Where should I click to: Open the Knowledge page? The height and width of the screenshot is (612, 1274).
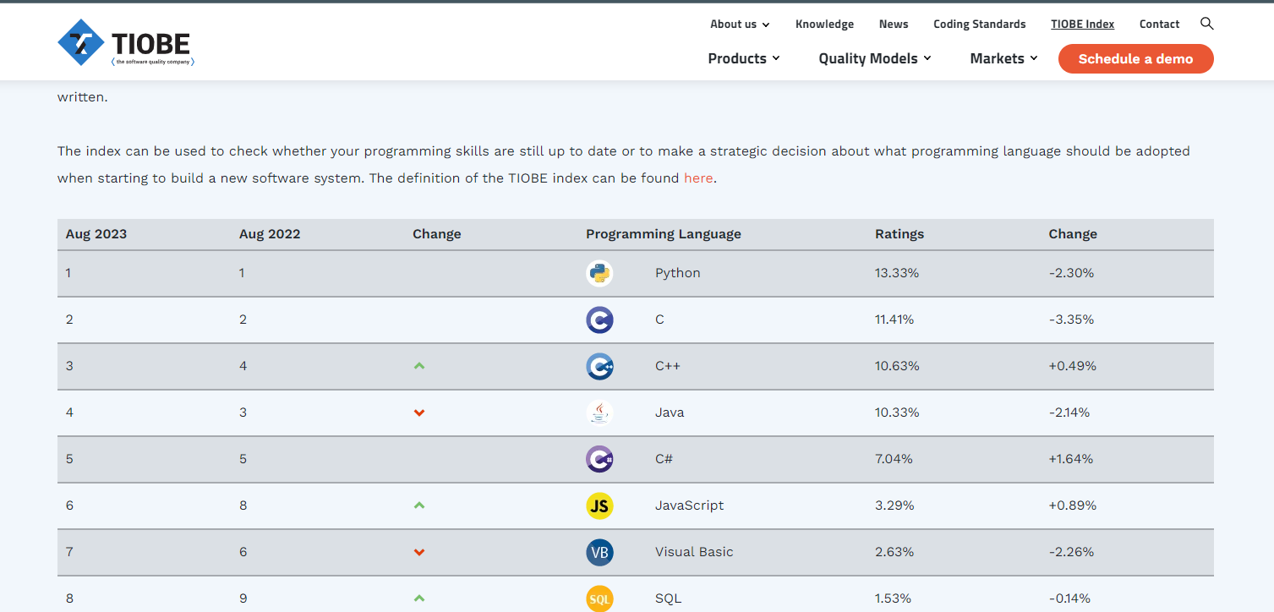[x=824, y=25]
